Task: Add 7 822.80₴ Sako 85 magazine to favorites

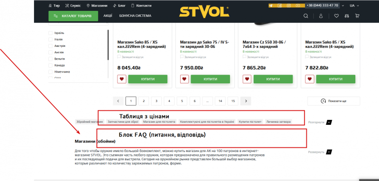Action: (x=309, y=79)
